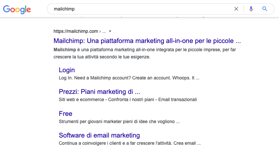This screenshot has height=150, width=279.
Task: Open the Free sitelink
Action: (x=65, y=114)
